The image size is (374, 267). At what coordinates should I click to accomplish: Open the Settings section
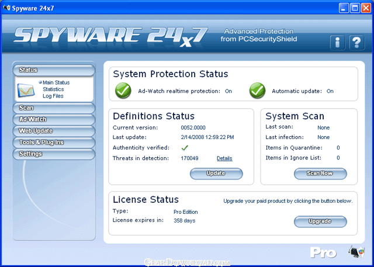pos(54,154)
